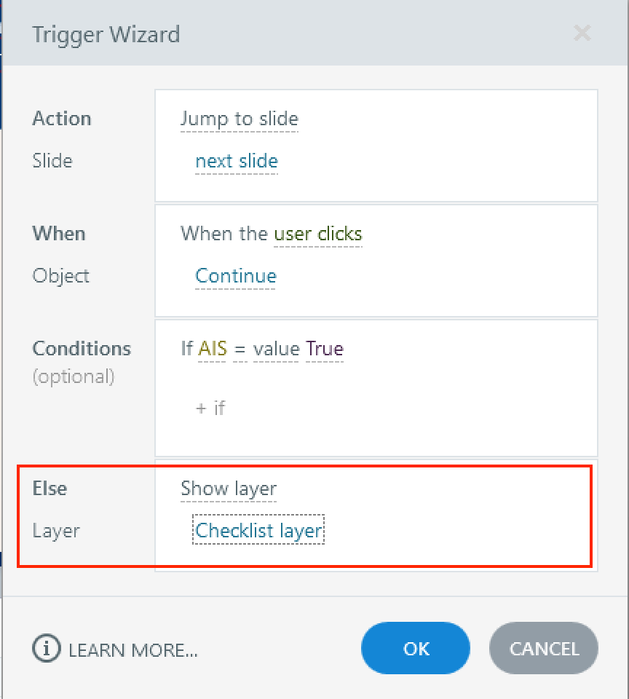Click the AIS variable in the condition
The width and height of the screenshot is (629, 699).
click(213, 349)
